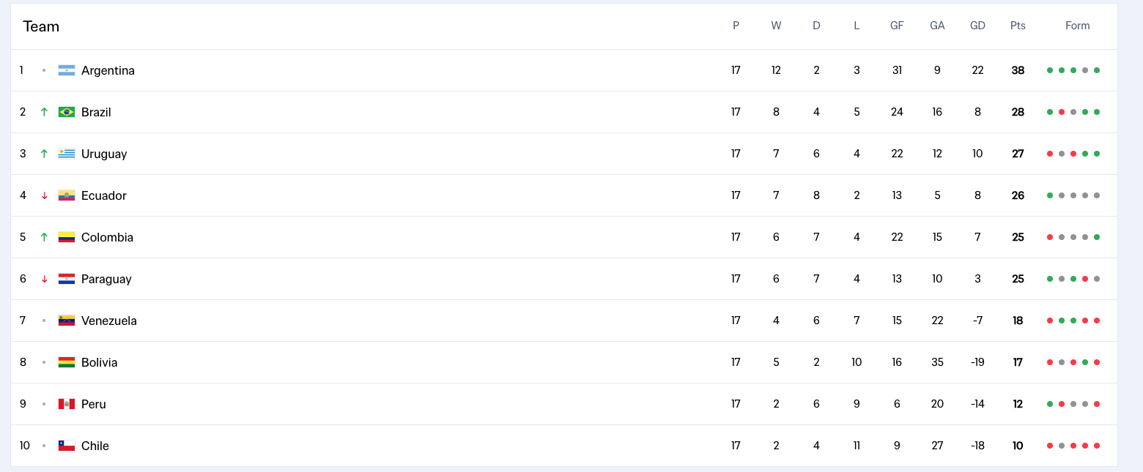Click Brazil's green up-arrow position indicator
Screen dimensions: 1143x472
click(44, 112)
